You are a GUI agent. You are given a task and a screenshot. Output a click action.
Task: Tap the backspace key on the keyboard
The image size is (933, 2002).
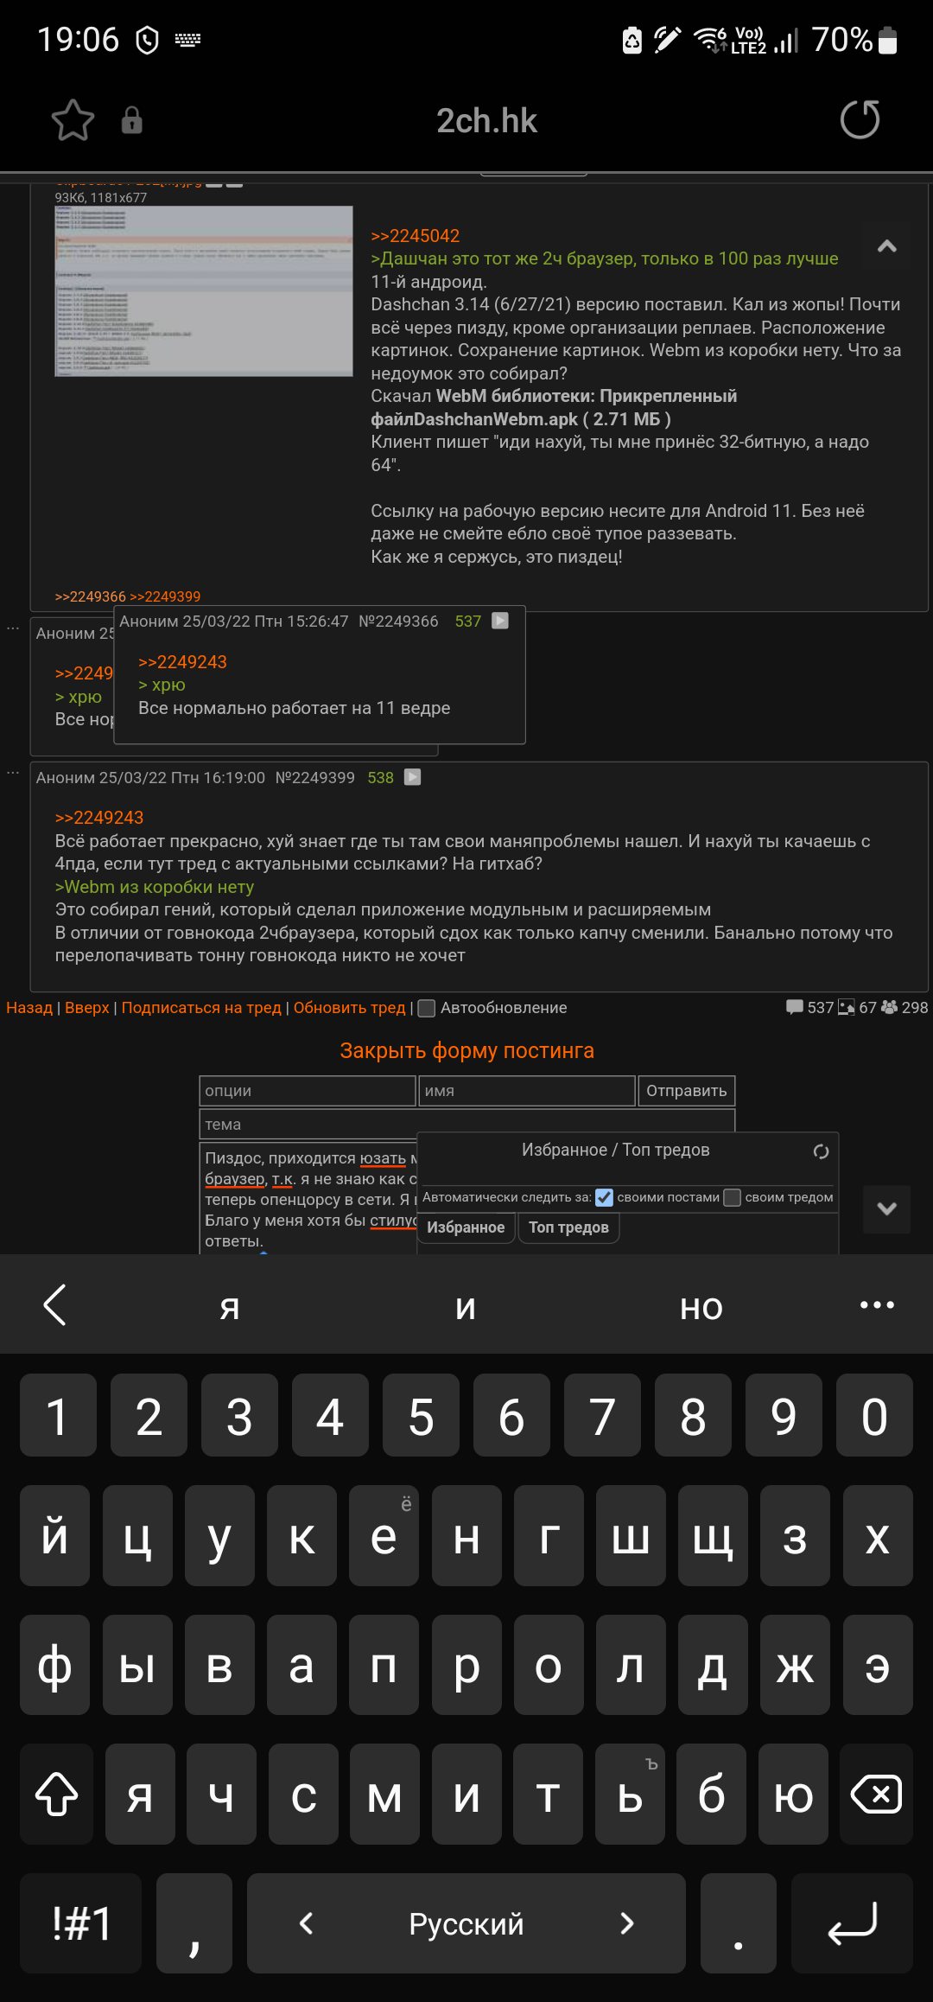coord(876,1795)
